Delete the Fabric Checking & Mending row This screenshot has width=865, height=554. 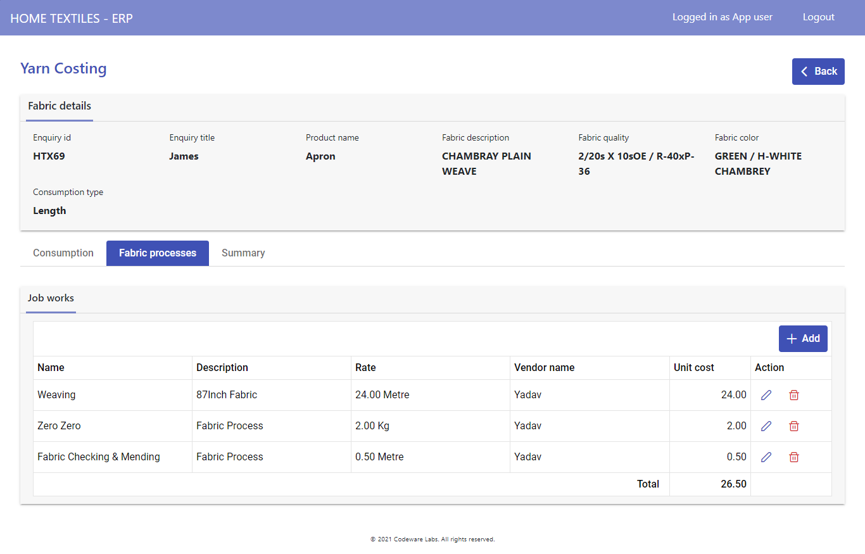tap(794, 457)
